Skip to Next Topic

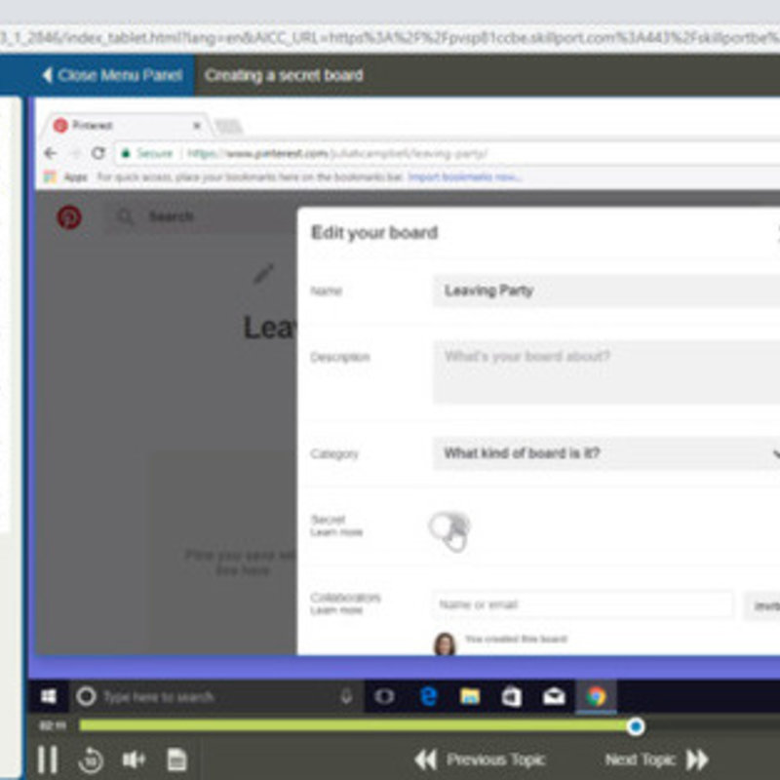click(x=656, y=760)
